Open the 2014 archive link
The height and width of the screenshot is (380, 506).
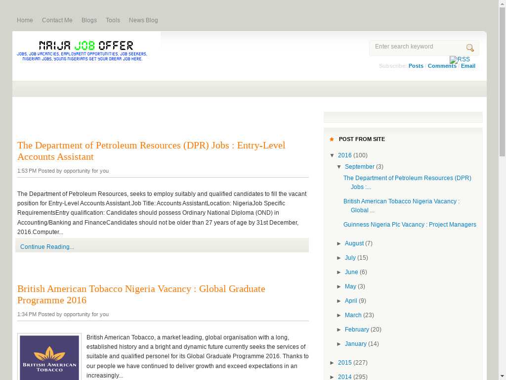point(344,377)
